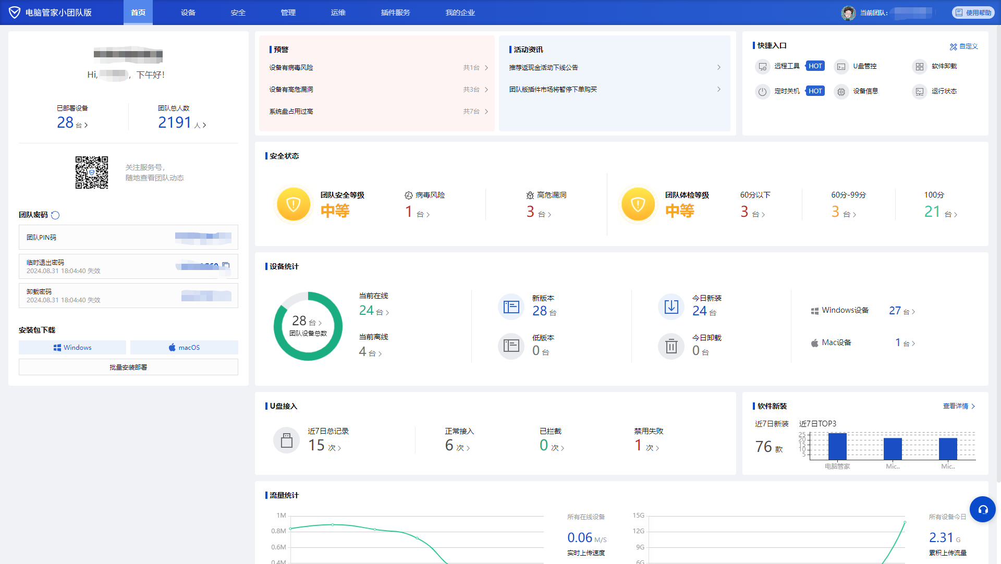The height and width of the screenshot is (564, 1001).
Task: Click the 定时关机 power icon
Action: click(763, 91)
